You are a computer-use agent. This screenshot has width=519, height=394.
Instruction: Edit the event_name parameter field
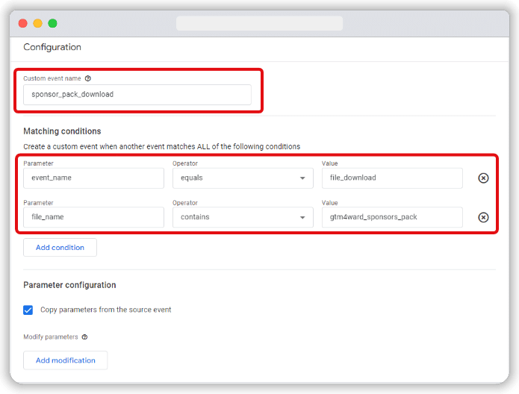pos(93,178)
